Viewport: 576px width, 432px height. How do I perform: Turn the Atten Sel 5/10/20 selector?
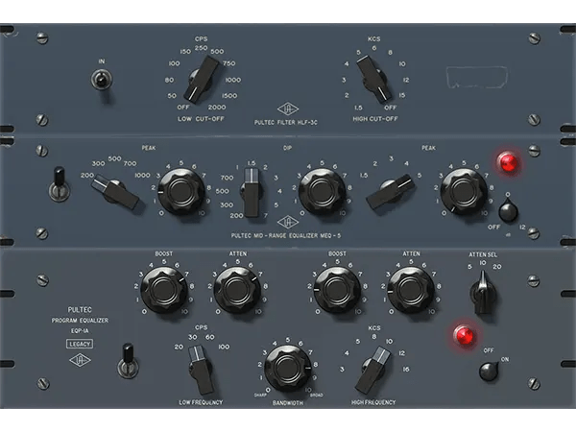tap(483, 293)
